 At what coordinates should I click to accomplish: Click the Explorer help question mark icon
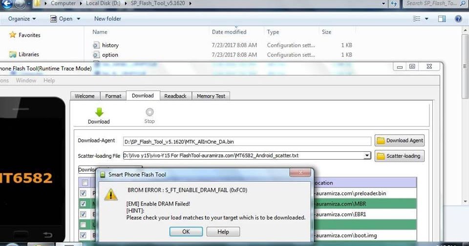pos(458,19)
